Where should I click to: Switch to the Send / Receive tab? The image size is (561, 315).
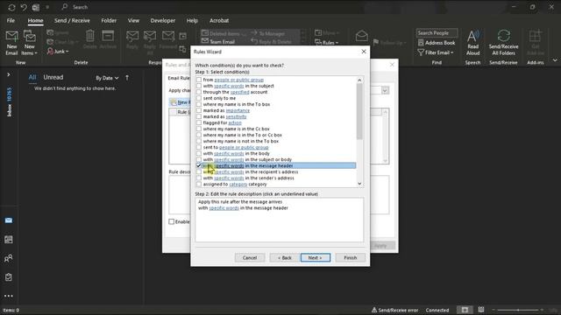[72, 21]
